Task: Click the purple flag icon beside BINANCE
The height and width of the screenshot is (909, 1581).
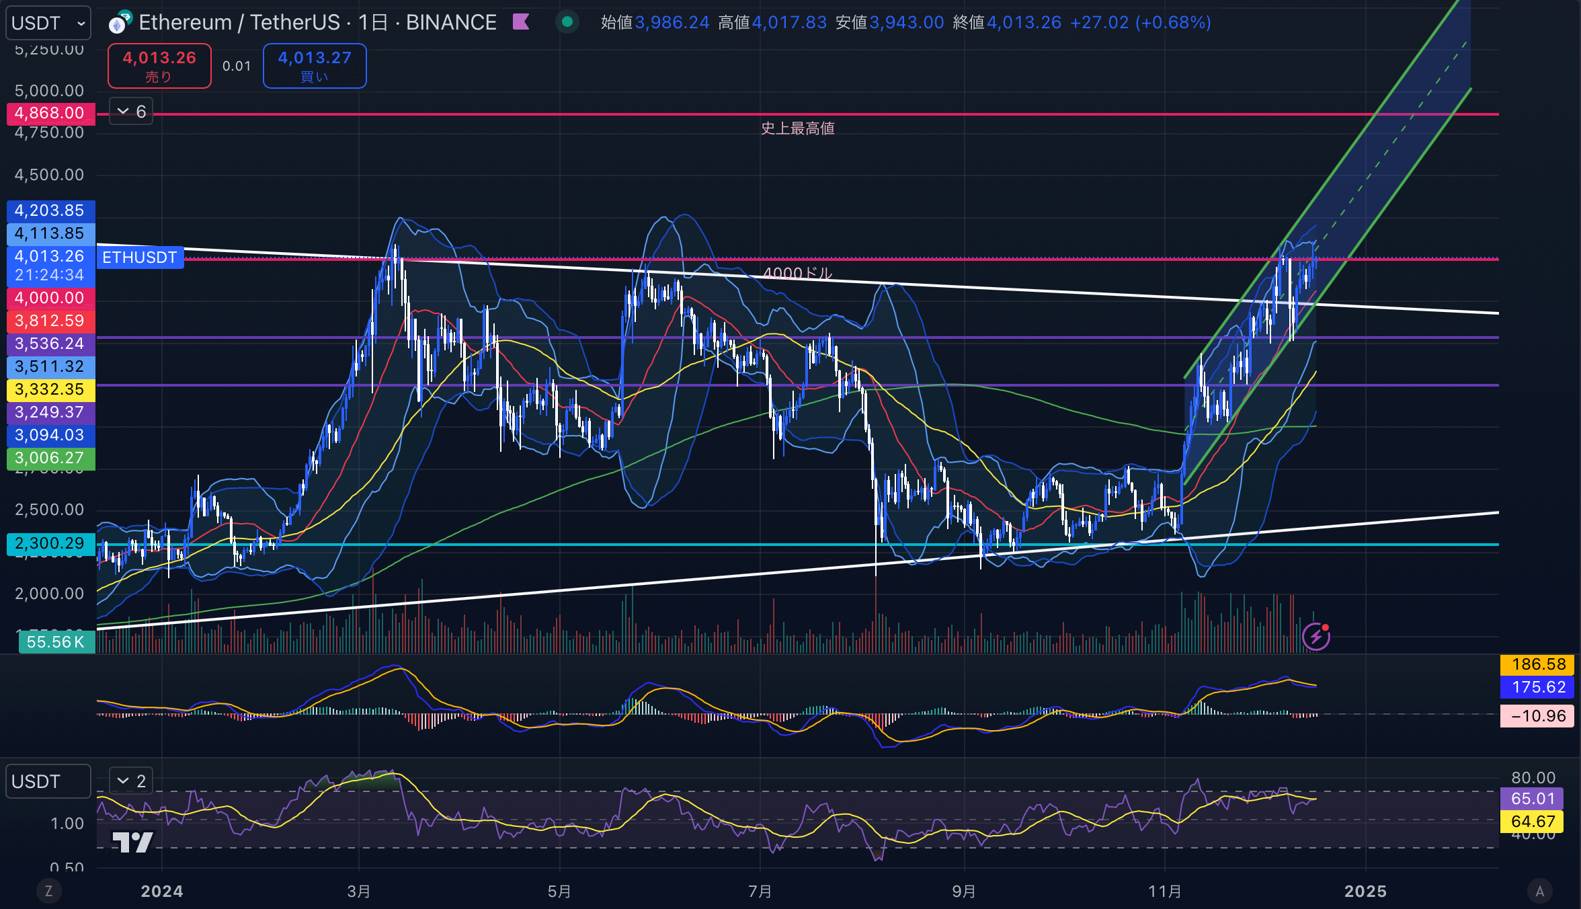Action: [x=521, y=22]
